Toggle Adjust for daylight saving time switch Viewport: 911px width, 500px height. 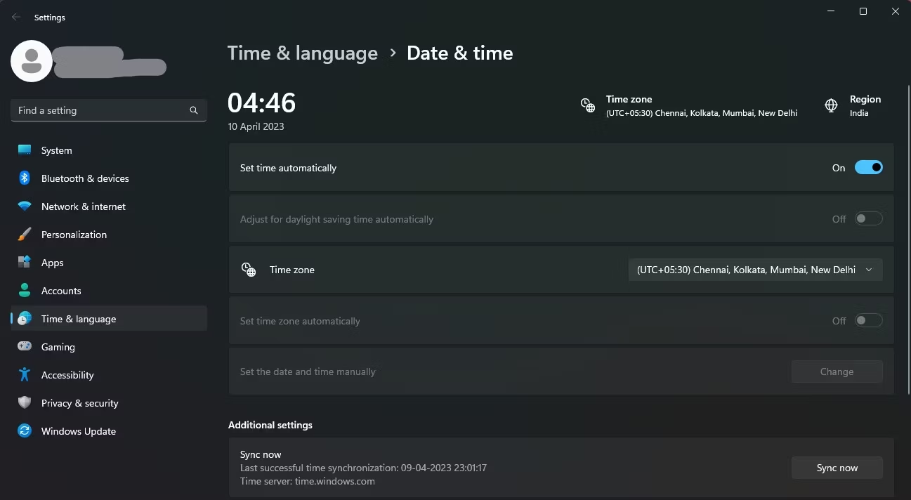[x=869, y=219]
